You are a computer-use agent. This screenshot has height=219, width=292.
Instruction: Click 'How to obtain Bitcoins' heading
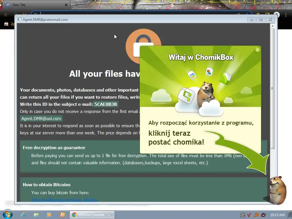click(x=46, y=184)
